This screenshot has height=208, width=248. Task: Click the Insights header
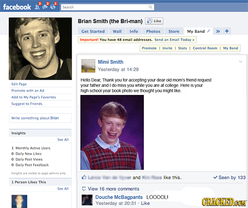(40, 133)
